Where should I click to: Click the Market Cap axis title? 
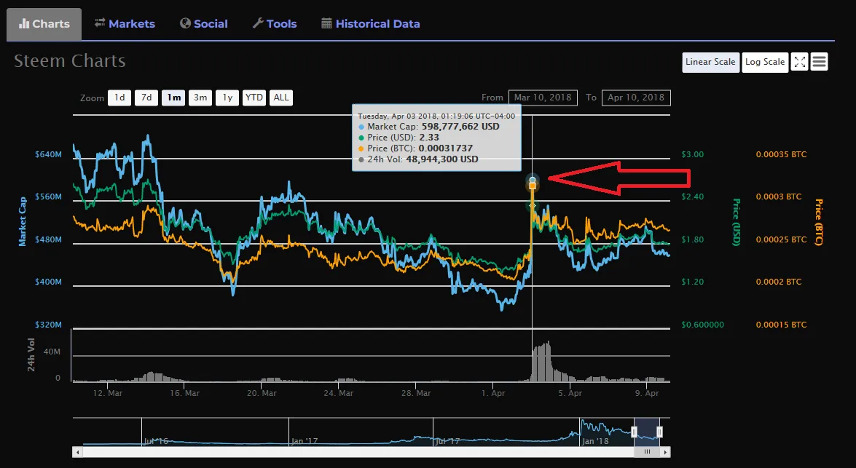(x=23, y=221)
